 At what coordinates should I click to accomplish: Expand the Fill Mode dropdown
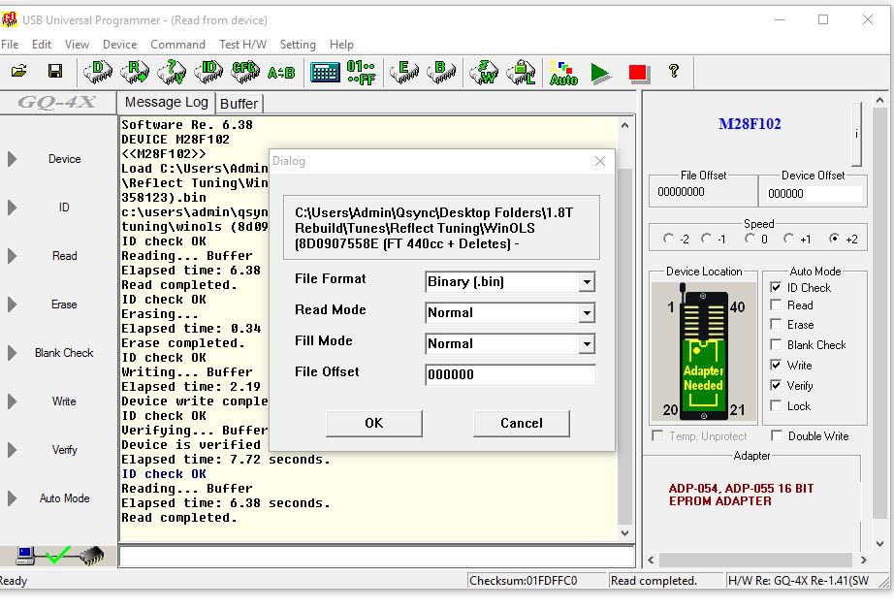coord(586,344)
